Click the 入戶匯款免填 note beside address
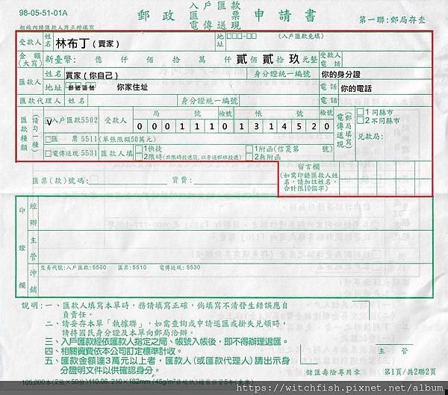448x395 pixels. tap(301, 36)
